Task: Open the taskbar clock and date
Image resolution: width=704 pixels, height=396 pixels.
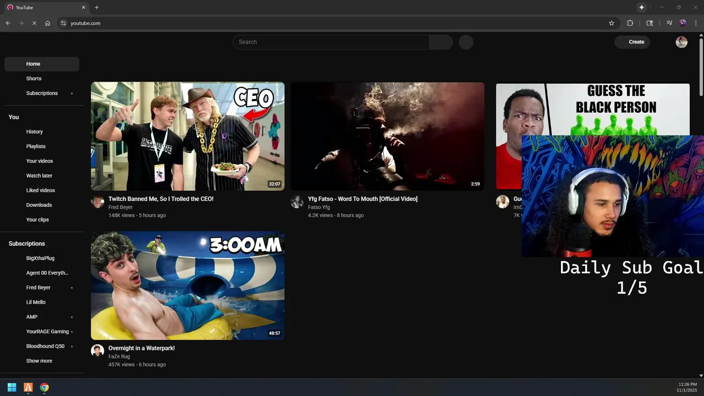Action: coord(687,387)
